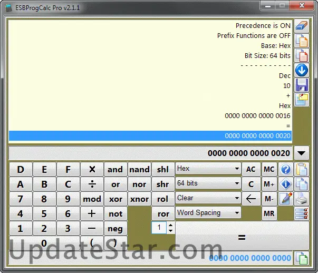This screenshot has height=273, width=318.
Task: Click the digit 7 key
Action: pos(21,199)
